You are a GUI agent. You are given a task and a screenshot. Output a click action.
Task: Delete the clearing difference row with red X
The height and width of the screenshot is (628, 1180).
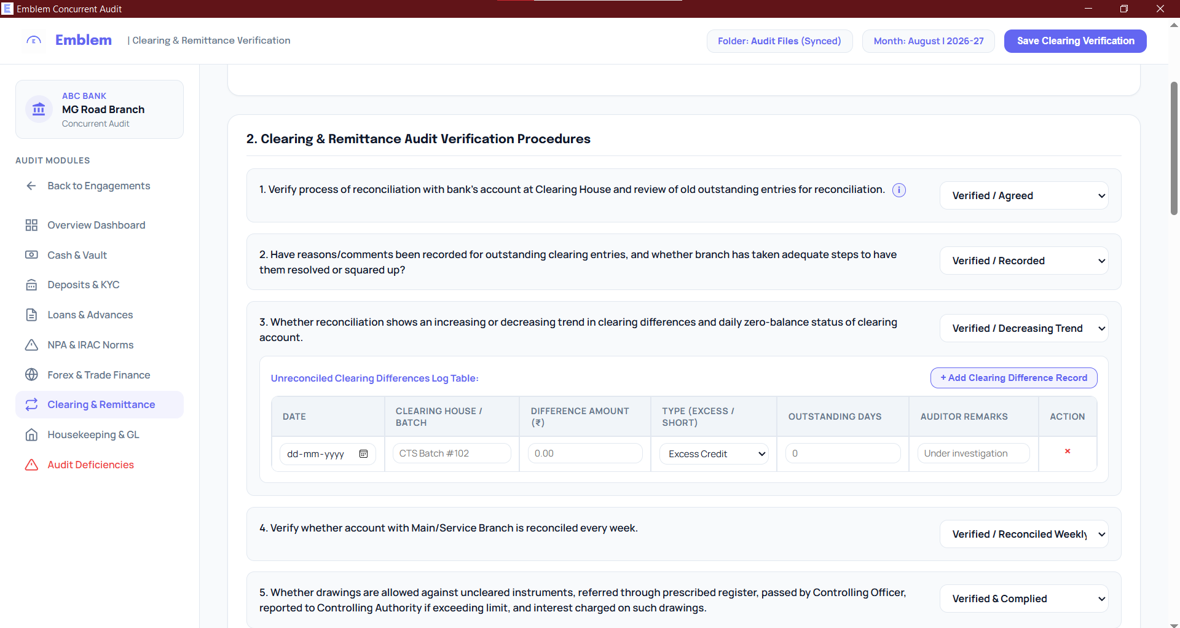1068,451
